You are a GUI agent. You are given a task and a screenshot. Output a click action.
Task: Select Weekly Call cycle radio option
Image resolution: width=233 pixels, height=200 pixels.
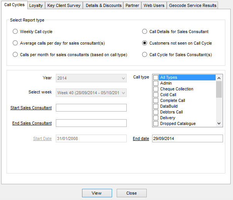pyautogui.click(x=15, y=32)
